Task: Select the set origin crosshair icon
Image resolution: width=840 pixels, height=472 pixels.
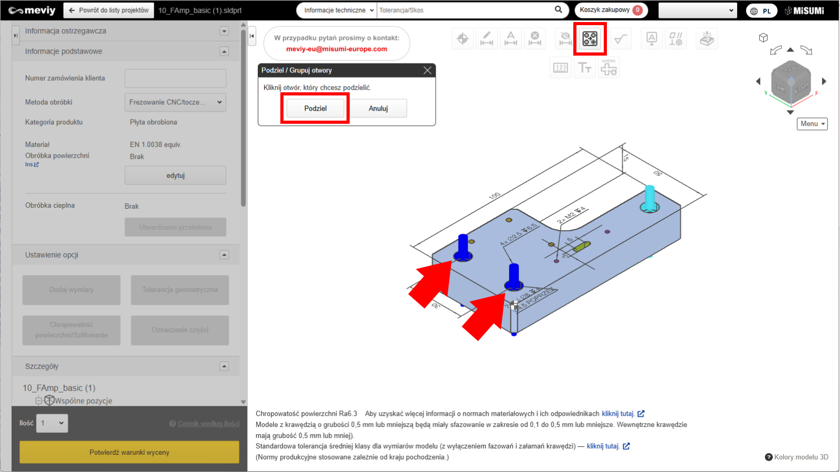Action: coord(463,39)
